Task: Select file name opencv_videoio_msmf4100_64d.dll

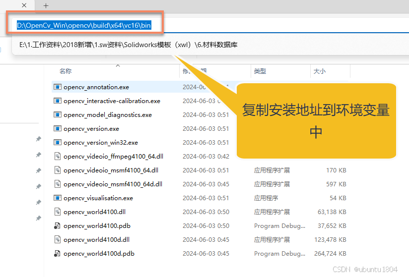Action: 113,184
